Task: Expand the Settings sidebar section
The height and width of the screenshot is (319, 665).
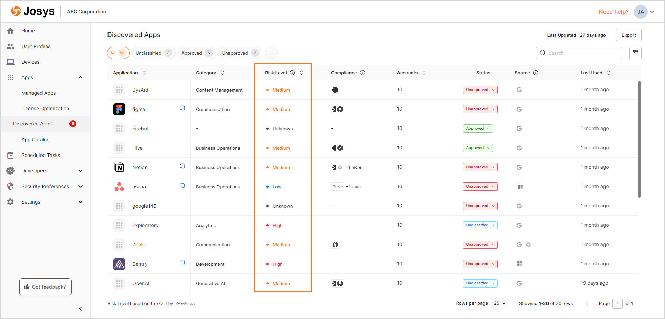Action: [81, 202]
